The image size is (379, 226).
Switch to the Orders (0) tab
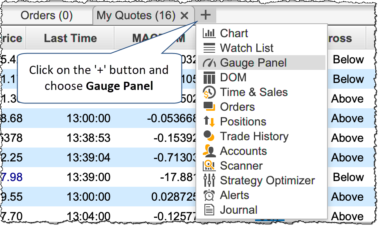47,16
